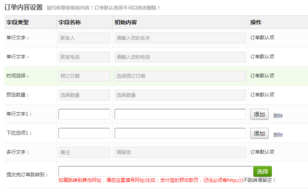The image size is (308, 189).
Task: Click the 提交完订单跳转到 URL input box
Action: (x=156, y=171)
